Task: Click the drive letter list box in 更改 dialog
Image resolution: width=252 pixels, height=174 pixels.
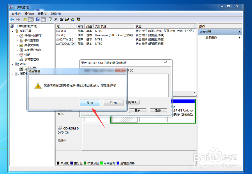Action: 148,85
